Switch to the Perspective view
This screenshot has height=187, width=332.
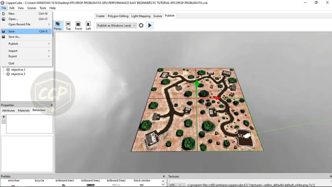pyautogui.click(x=58, y=26)
